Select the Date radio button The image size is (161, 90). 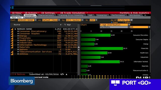(112, 22)
